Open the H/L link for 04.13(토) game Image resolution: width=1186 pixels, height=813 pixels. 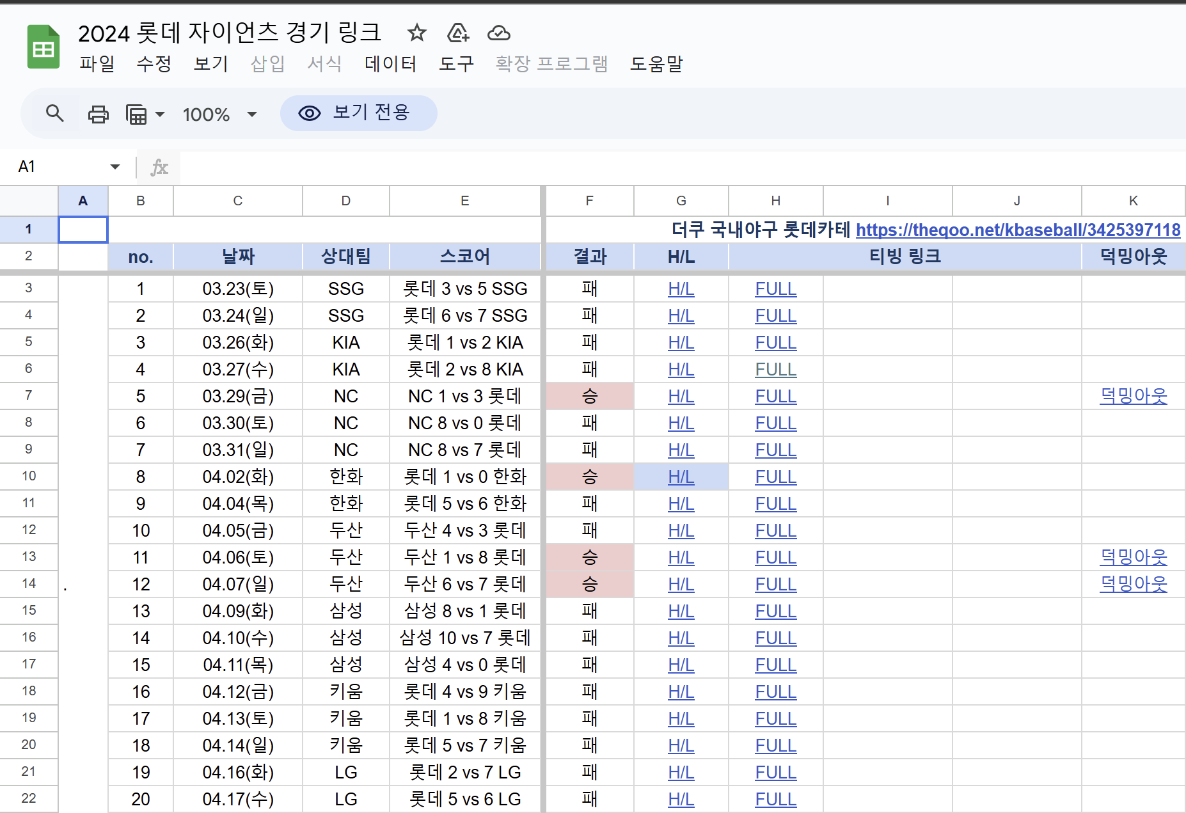tap(681, 718)
